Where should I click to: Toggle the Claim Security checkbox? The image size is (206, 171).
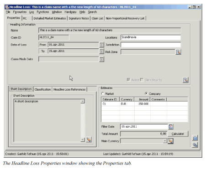click(142, 80)
